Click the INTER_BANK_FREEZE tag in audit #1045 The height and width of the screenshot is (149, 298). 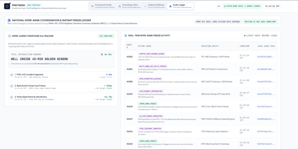click(148, 141)
